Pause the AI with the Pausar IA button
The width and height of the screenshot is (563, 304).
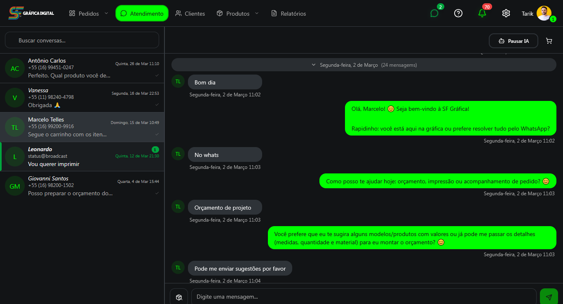point(513,41)
